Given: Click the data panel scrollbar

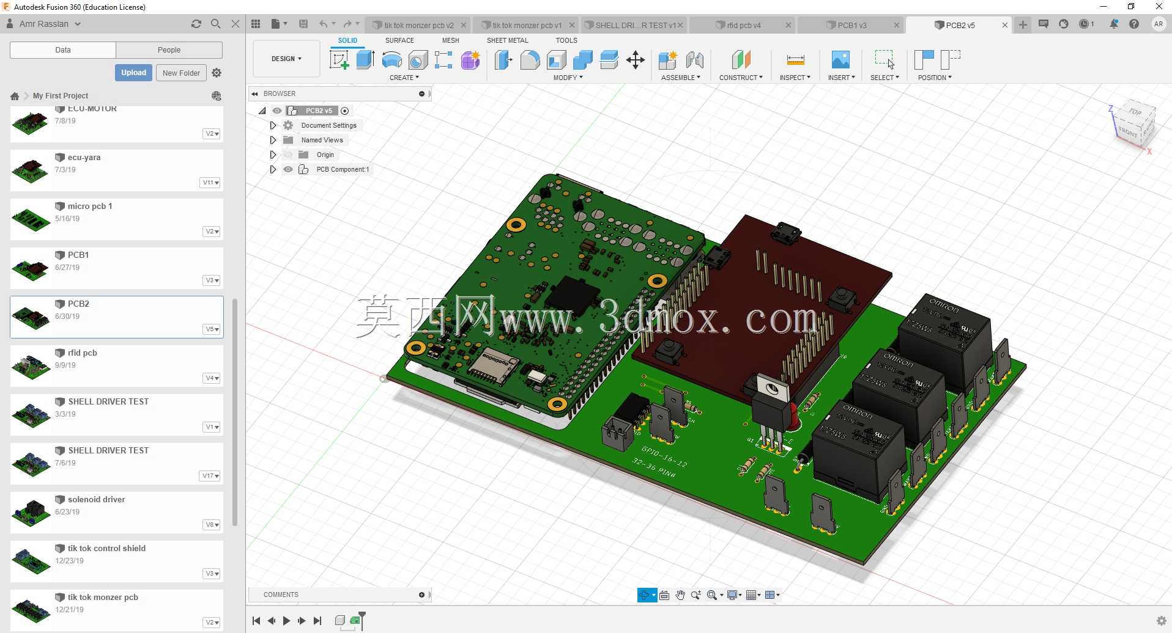Looking at the screenshot, I should [x=235, y=412].
